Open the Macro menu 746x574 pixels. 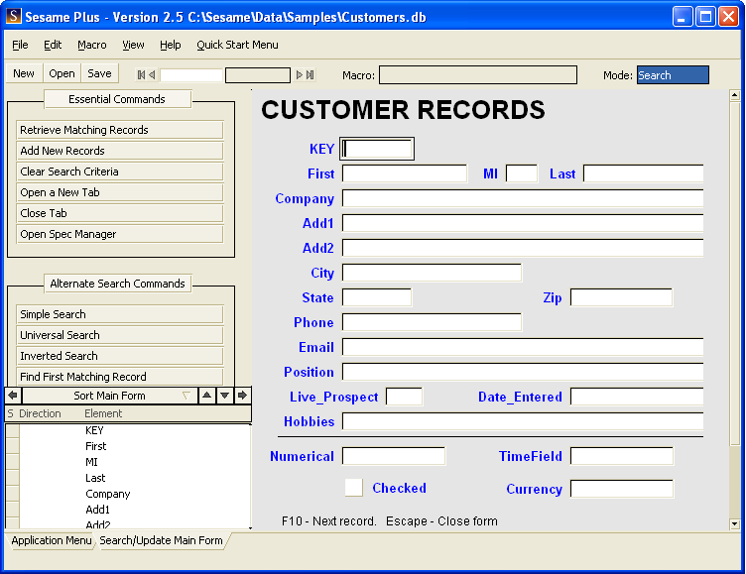(x=92, y=45)
